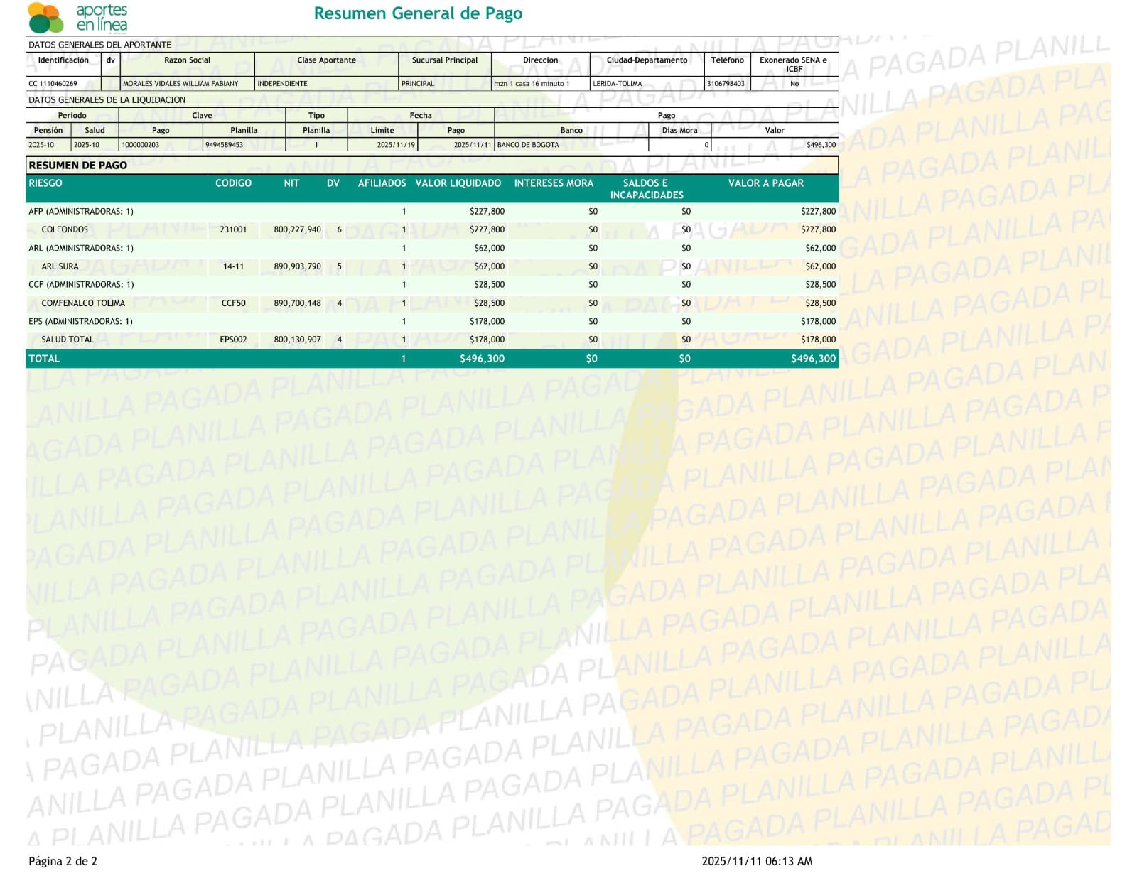The height and width of the screenshot is (878, 1137).
Task: Click the Razon Social name cell
Action: (x=180, y=84)
